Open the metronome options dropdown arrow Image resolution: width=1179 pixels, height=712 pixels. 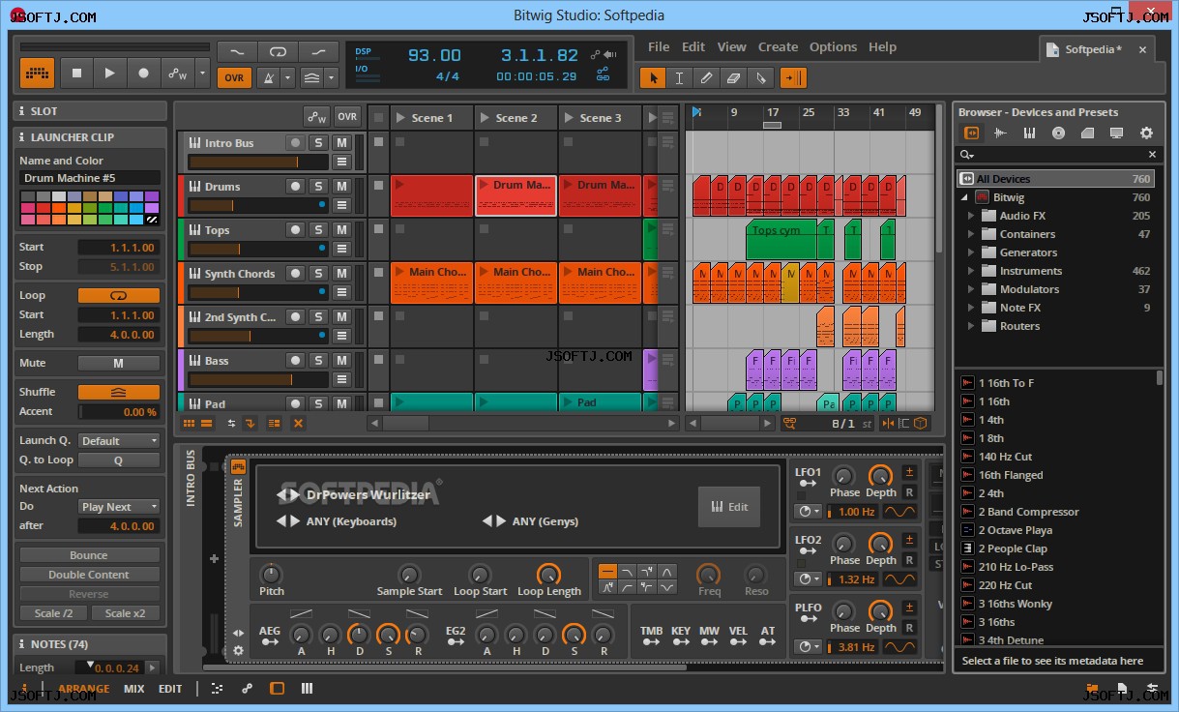pos(288,77)
